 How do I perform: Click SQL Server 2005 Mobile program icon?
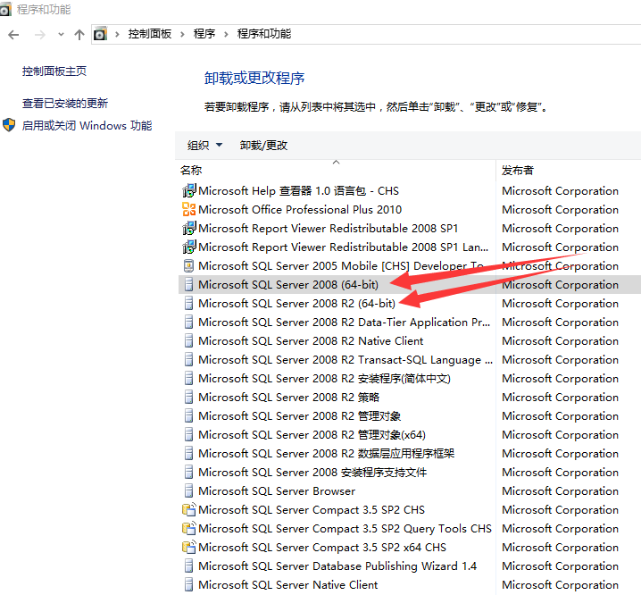tap(188, 266)
